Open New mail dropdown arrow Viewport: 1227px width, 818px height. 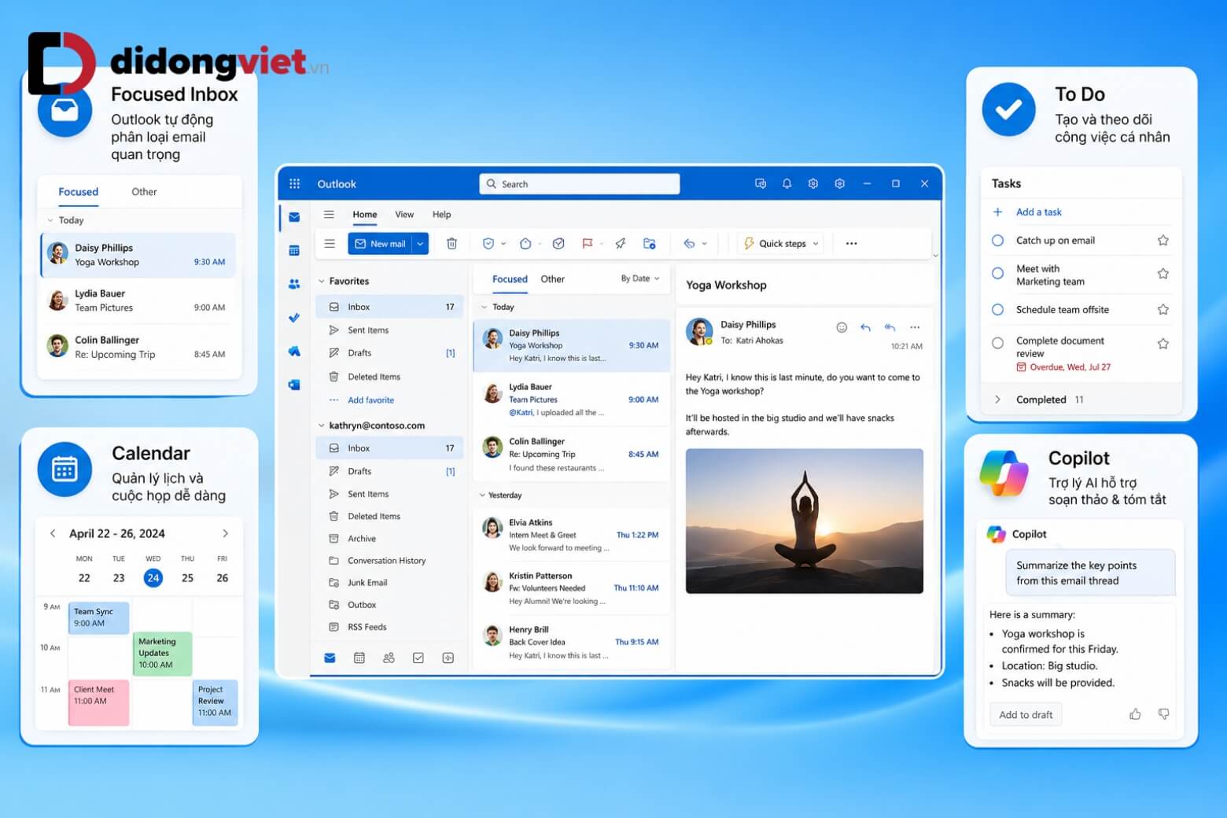tap(421, 244)
